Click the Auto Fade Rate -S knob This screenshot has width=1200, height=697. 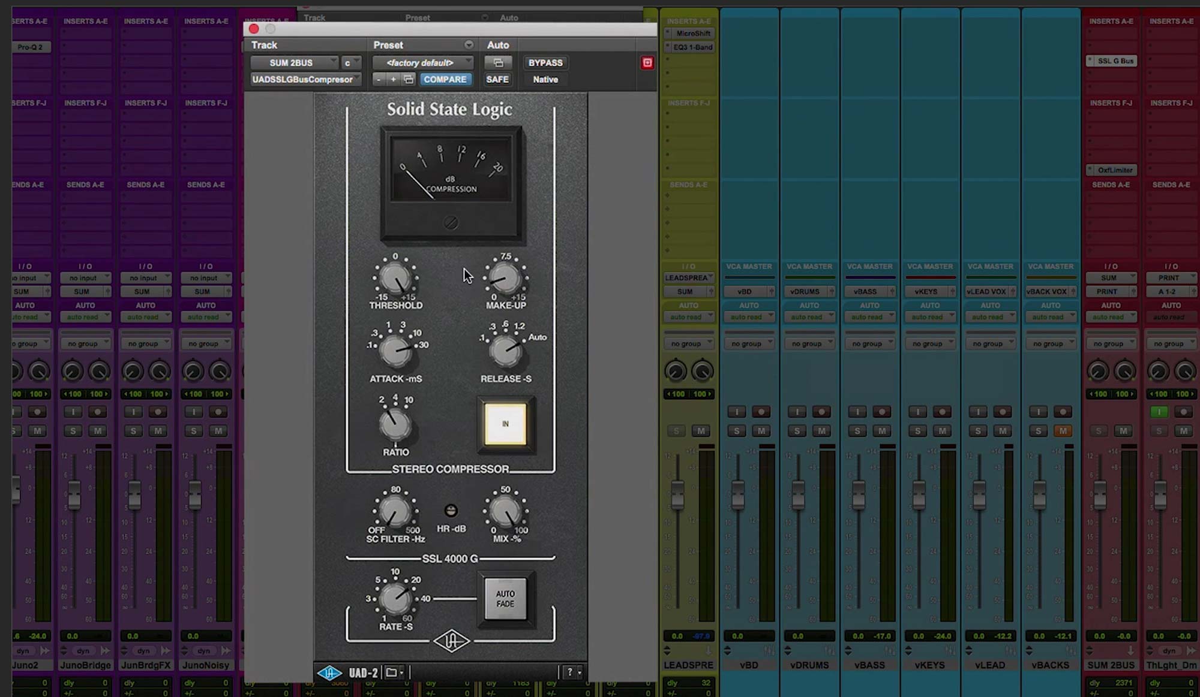click(395, 598)
